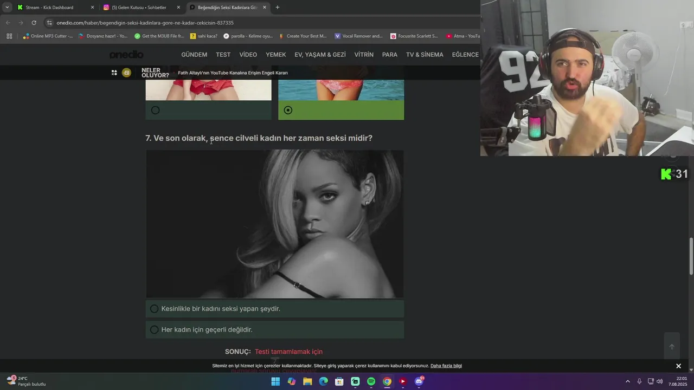Open the bookmarks apps grid icon
694x390 pixels.
coord(9,36)
